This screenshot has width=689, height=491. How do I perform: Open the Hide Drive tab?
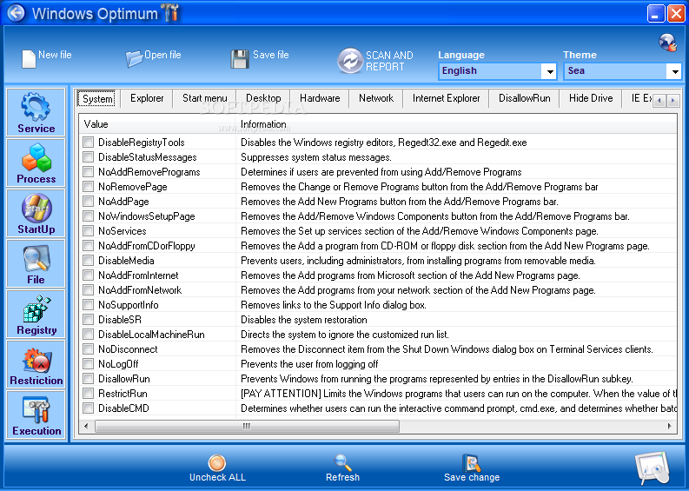[x=591, y=98]
